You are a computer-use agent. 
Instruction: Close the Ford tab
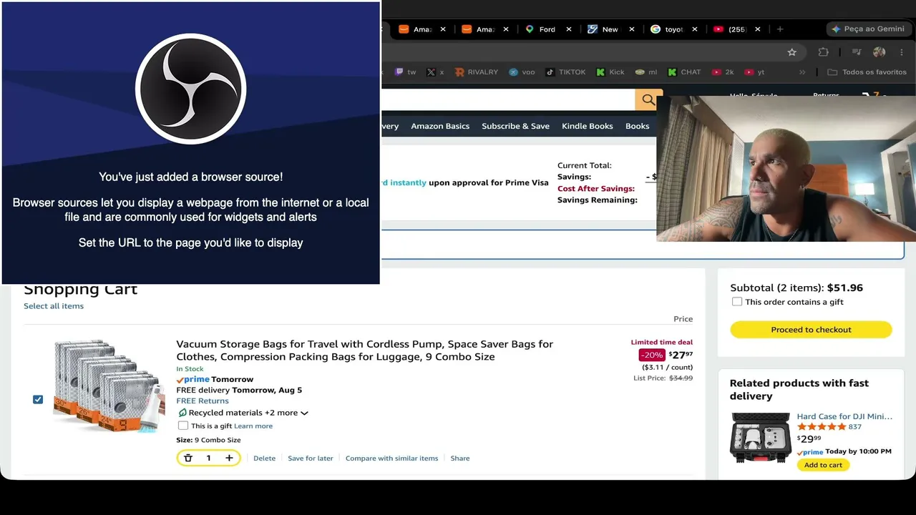[x=569, y=29]
